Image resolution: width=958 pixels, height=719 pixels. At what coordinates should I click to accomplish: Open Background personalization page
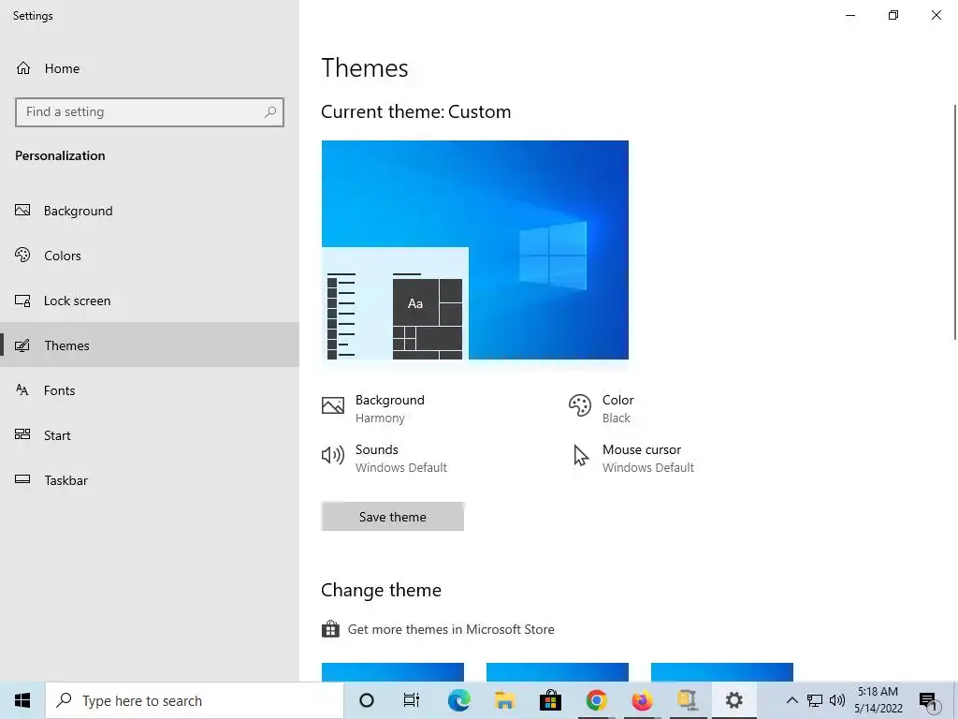point(150,211)
